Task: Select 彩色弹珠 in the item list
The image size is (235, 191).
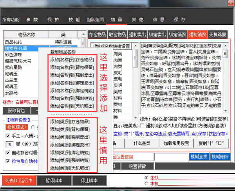Action: [13, 55]
